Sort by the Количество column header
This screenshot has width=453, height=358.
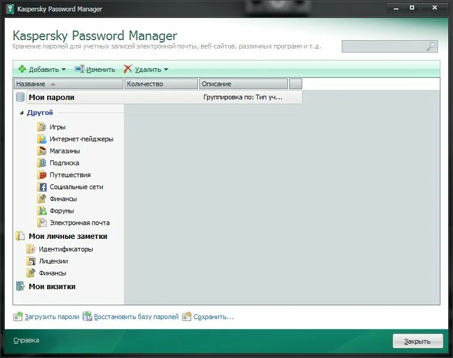tap(161, 84)
